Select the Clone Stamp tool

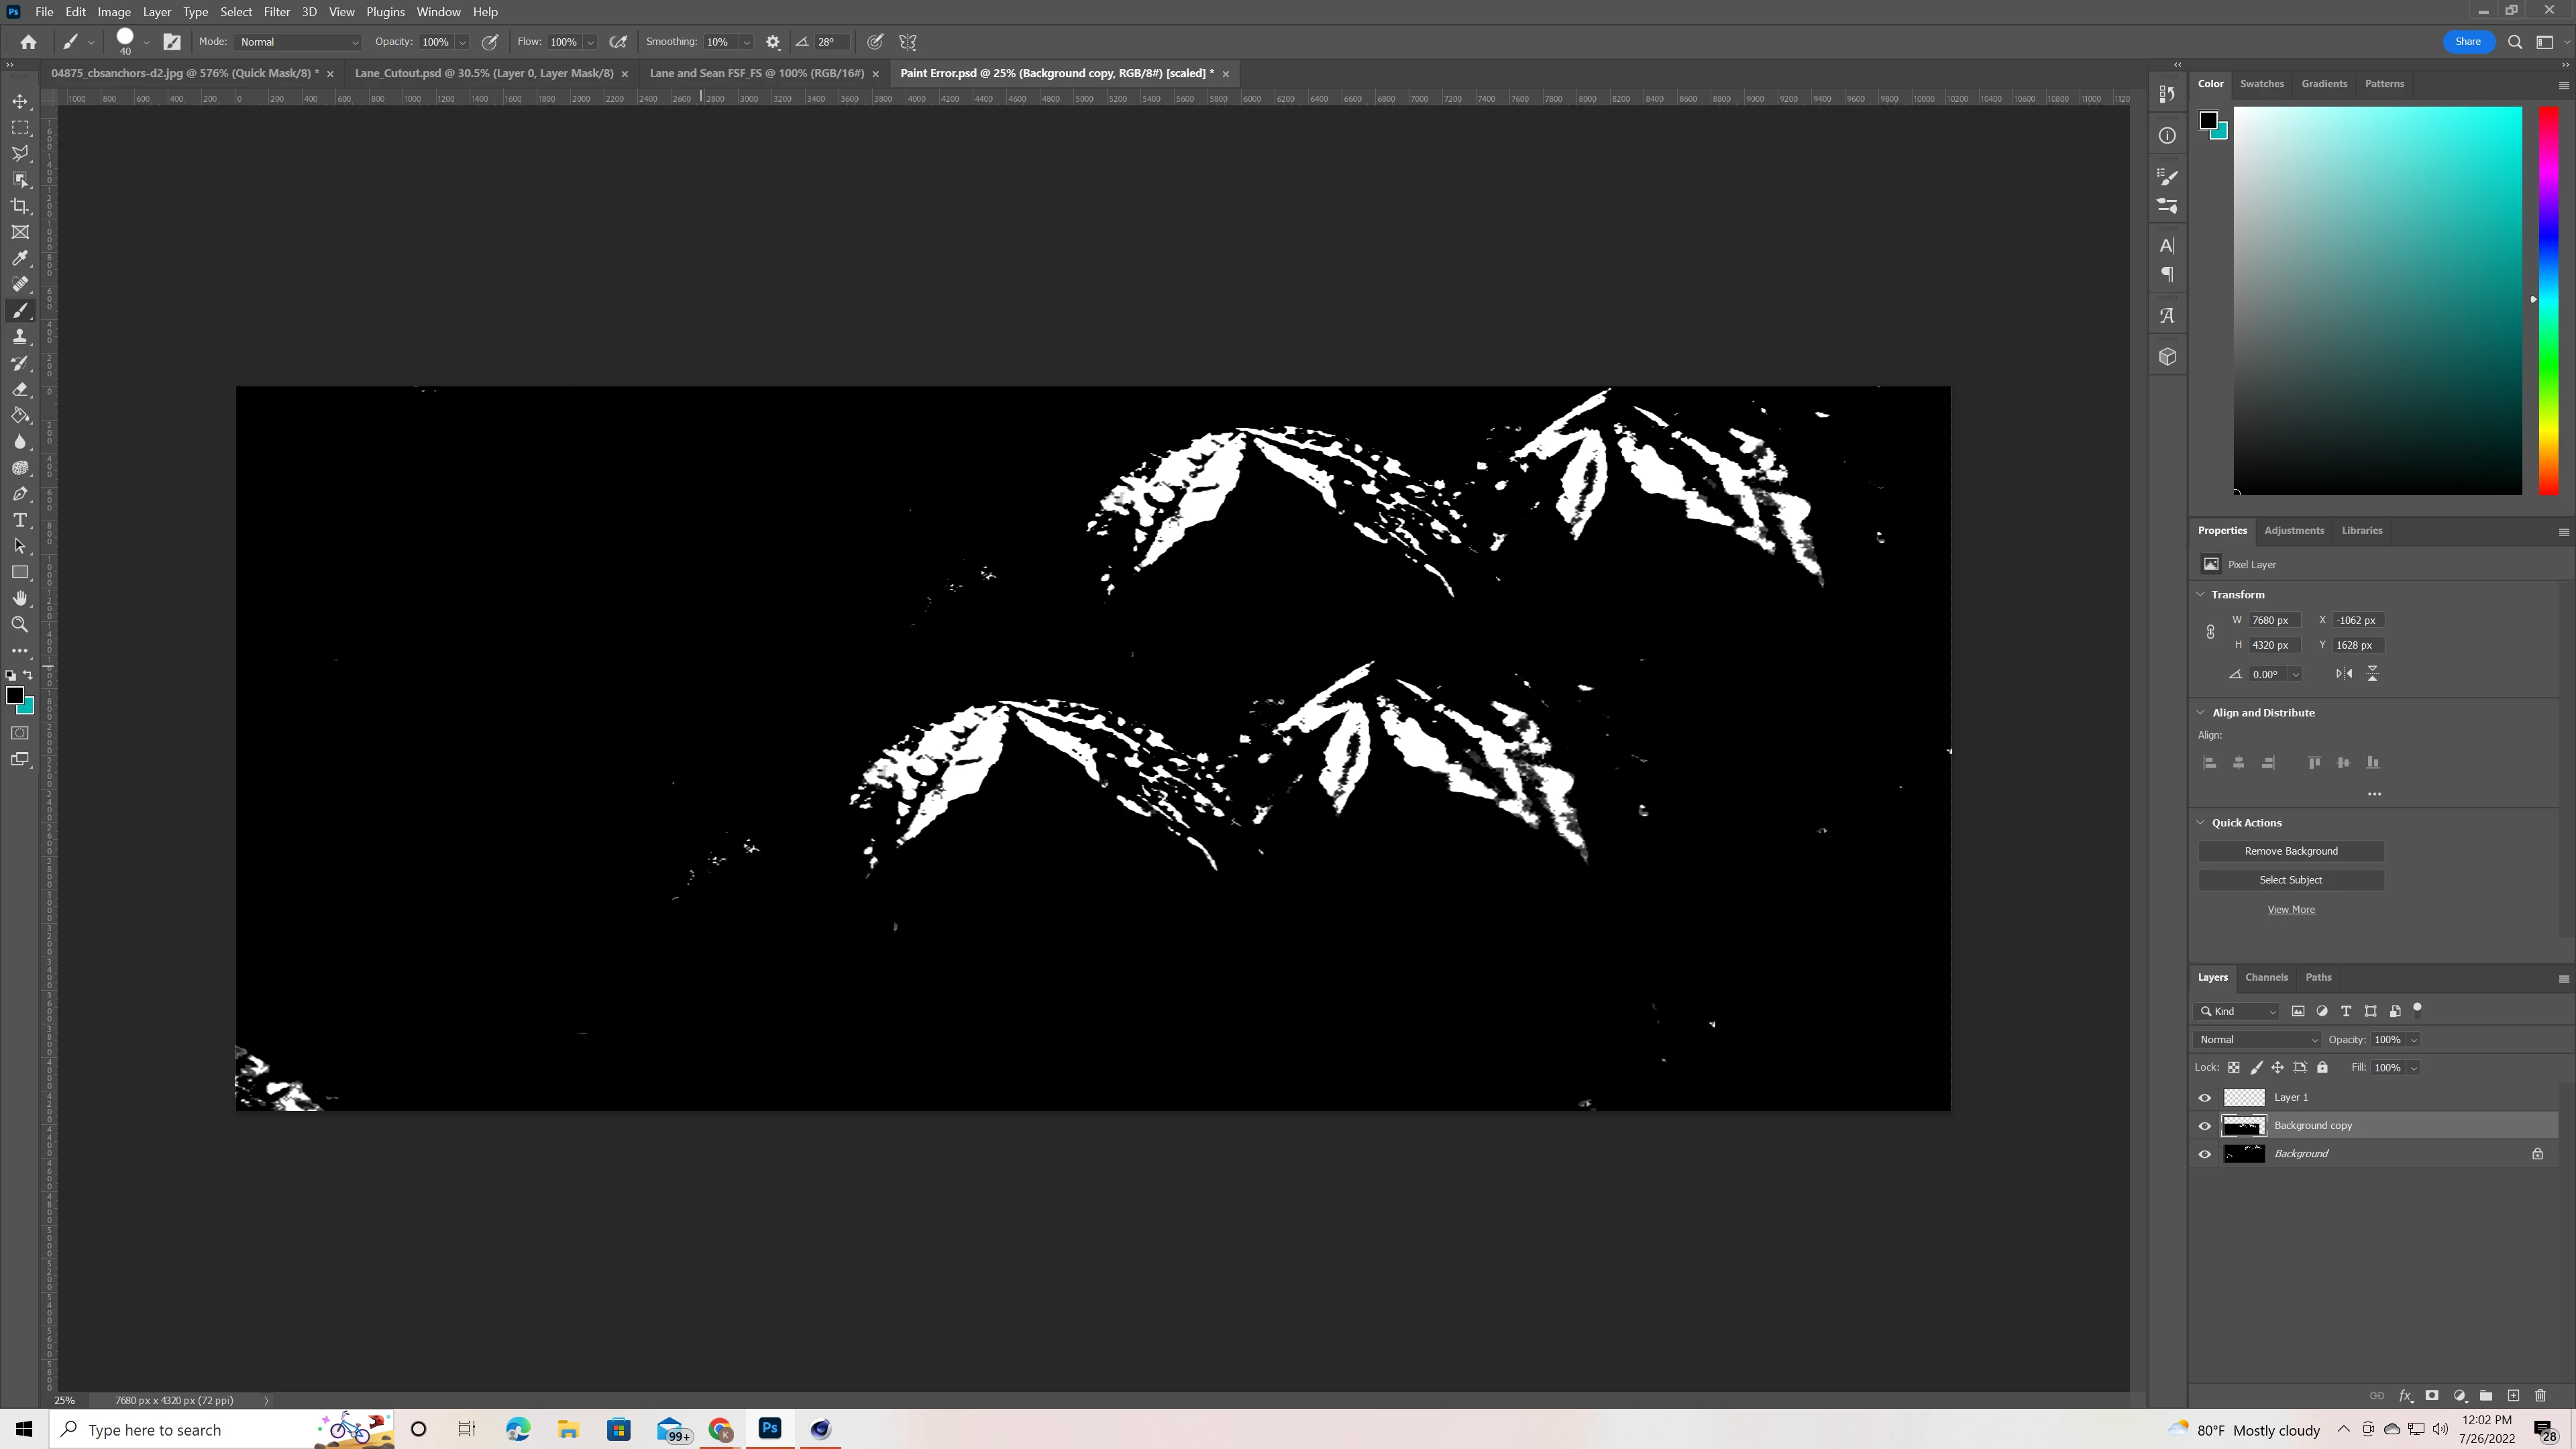point(20,337)
